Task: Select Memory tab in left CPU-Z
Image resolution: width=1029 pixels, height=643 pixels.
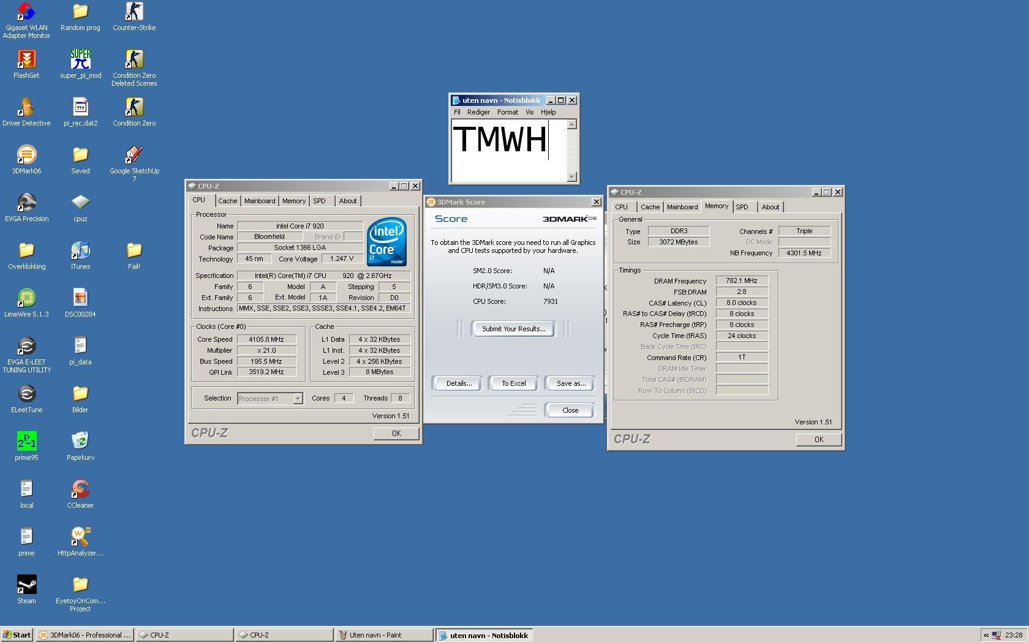Action: tap(294, 201)
